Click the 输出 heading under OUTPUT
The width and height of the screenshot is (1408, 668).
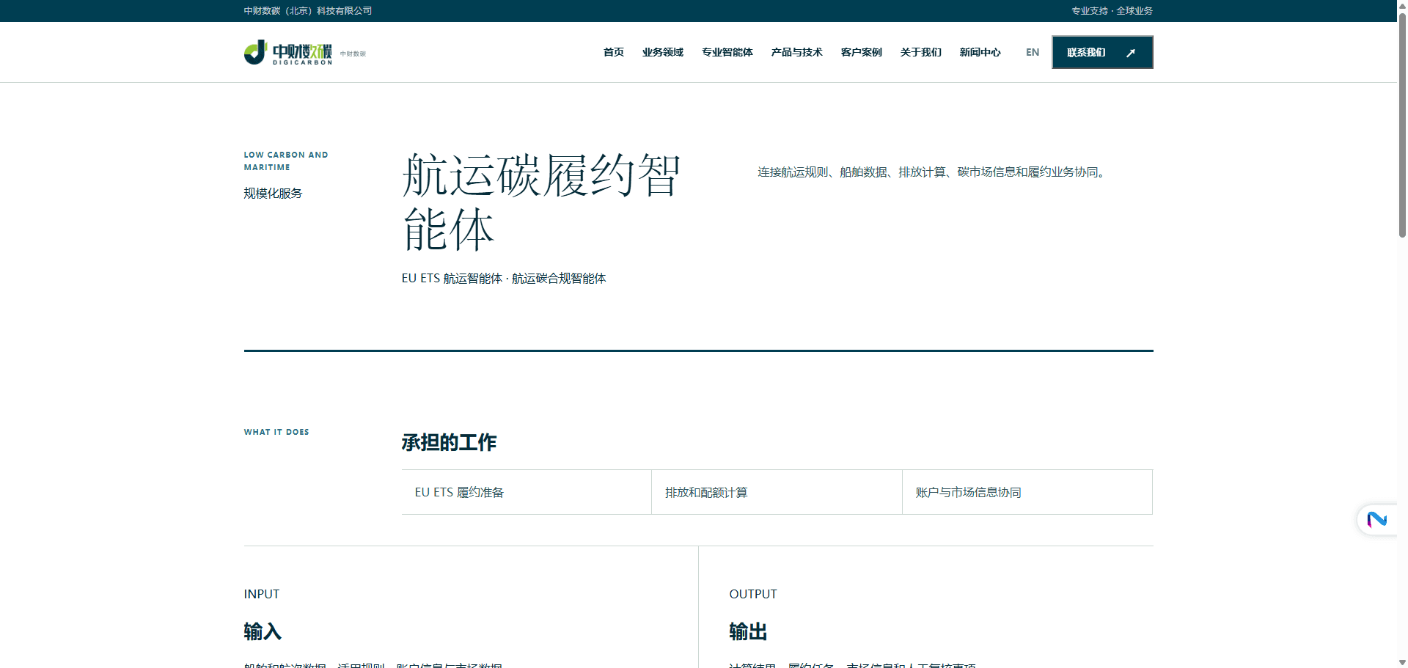[x=748, y=631]
